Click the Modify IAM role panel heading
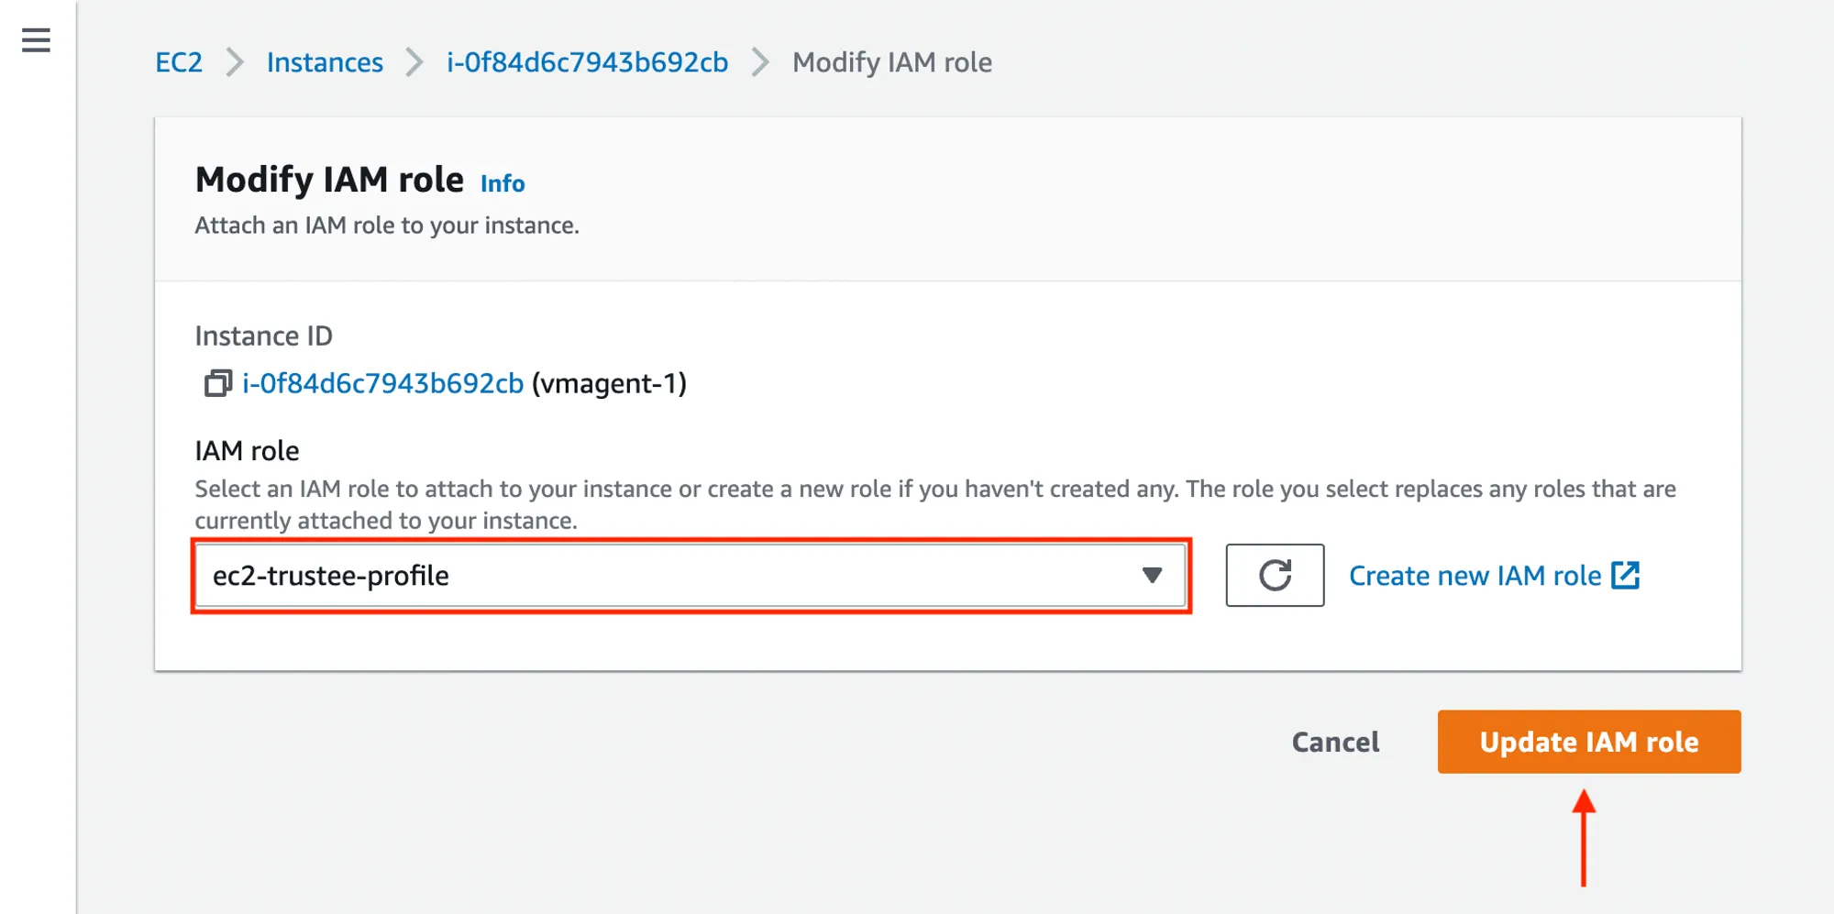The height and width of the screenshot is (914, 1834). point(329,180)
